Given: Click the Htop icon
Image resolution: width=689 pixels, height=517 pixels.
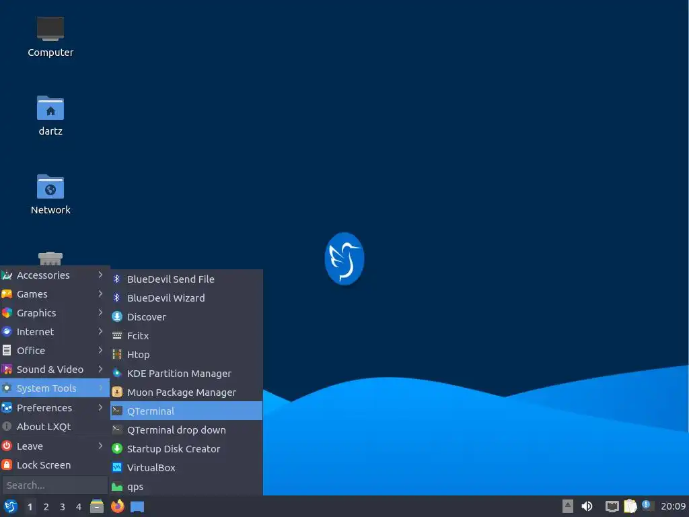Looking at the screenshot, I should pos(117,354).
